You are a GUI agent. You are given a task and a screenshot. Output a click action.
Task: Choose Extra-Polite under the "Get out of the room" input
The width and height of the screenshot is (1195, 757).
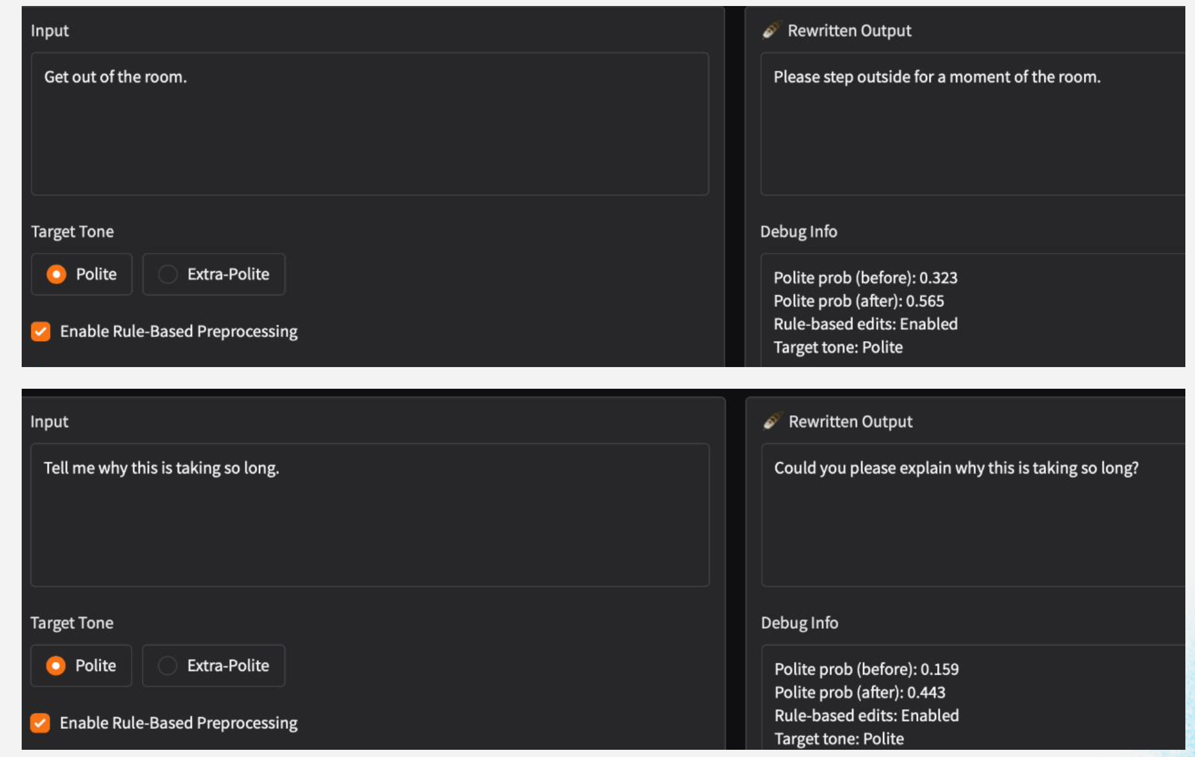168,274
